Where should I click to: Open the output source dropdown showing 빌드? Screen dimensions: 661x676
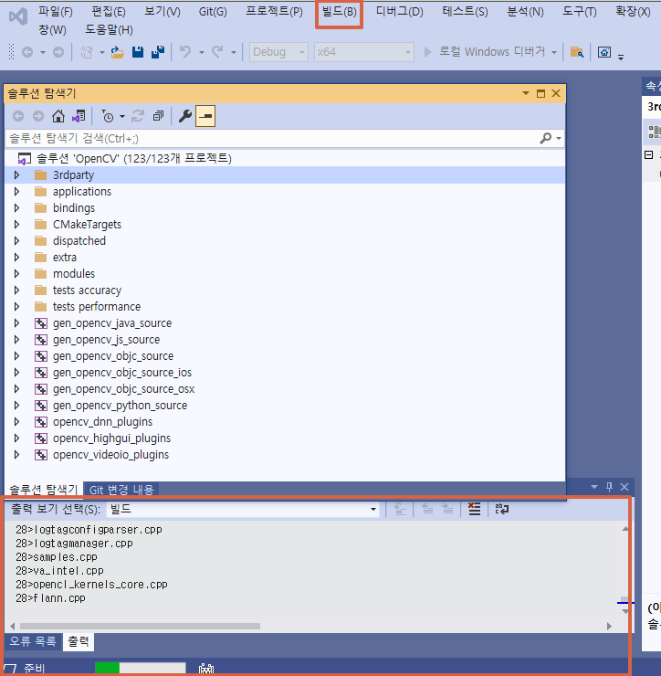(243, 509)
